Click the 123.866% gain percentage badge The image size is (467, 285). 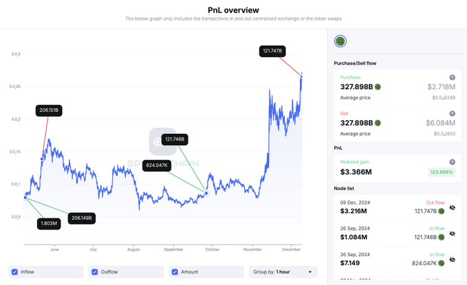point(442,172)
